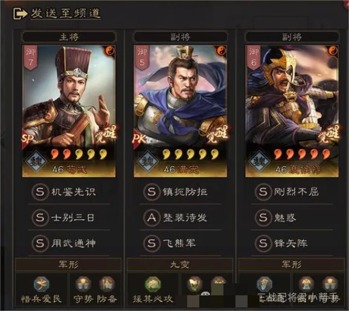Select the 荀彧 general portrait card
This screenshot has height=311, width=349.
tap(69, 111)
